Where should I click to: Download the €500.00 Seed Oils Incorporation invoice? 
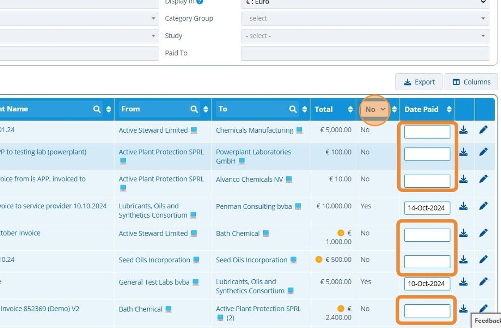point(463,259)
